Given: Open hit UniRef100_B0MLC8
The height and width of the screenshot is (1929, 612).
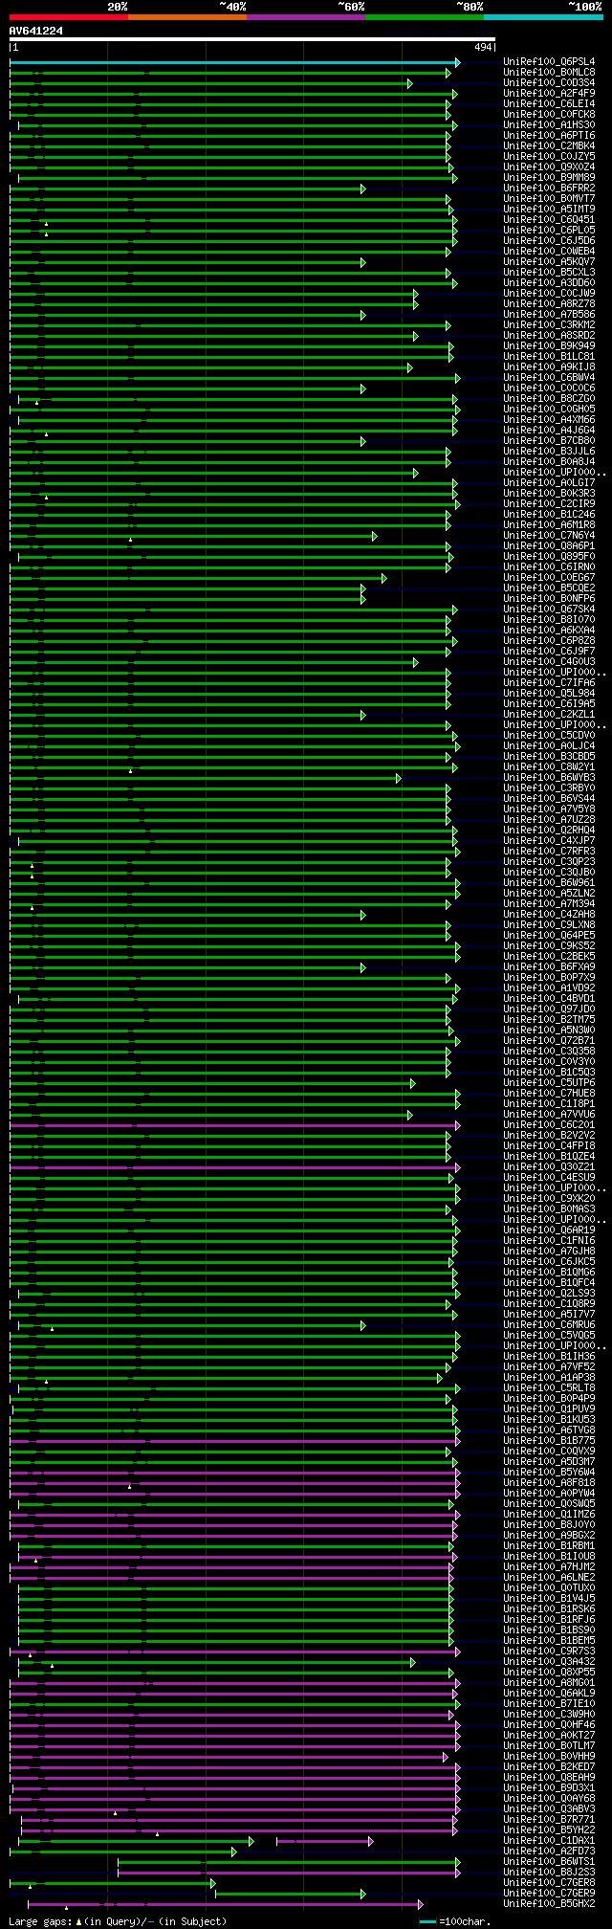Looking at the screenshot, I should coord(550,72).
